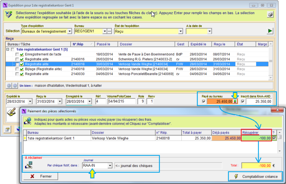This screenshot has width=286, height=184.
Task: Click the Marge column header
Action: (262, 44)
